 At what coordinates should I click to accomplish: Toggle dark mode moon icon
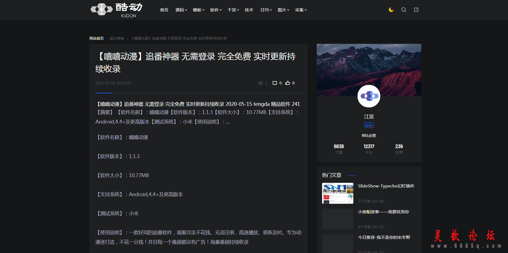(391, 10)
